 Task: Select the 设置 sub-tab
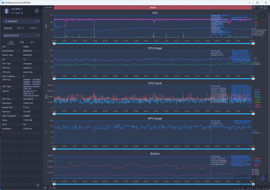point(22,42)
